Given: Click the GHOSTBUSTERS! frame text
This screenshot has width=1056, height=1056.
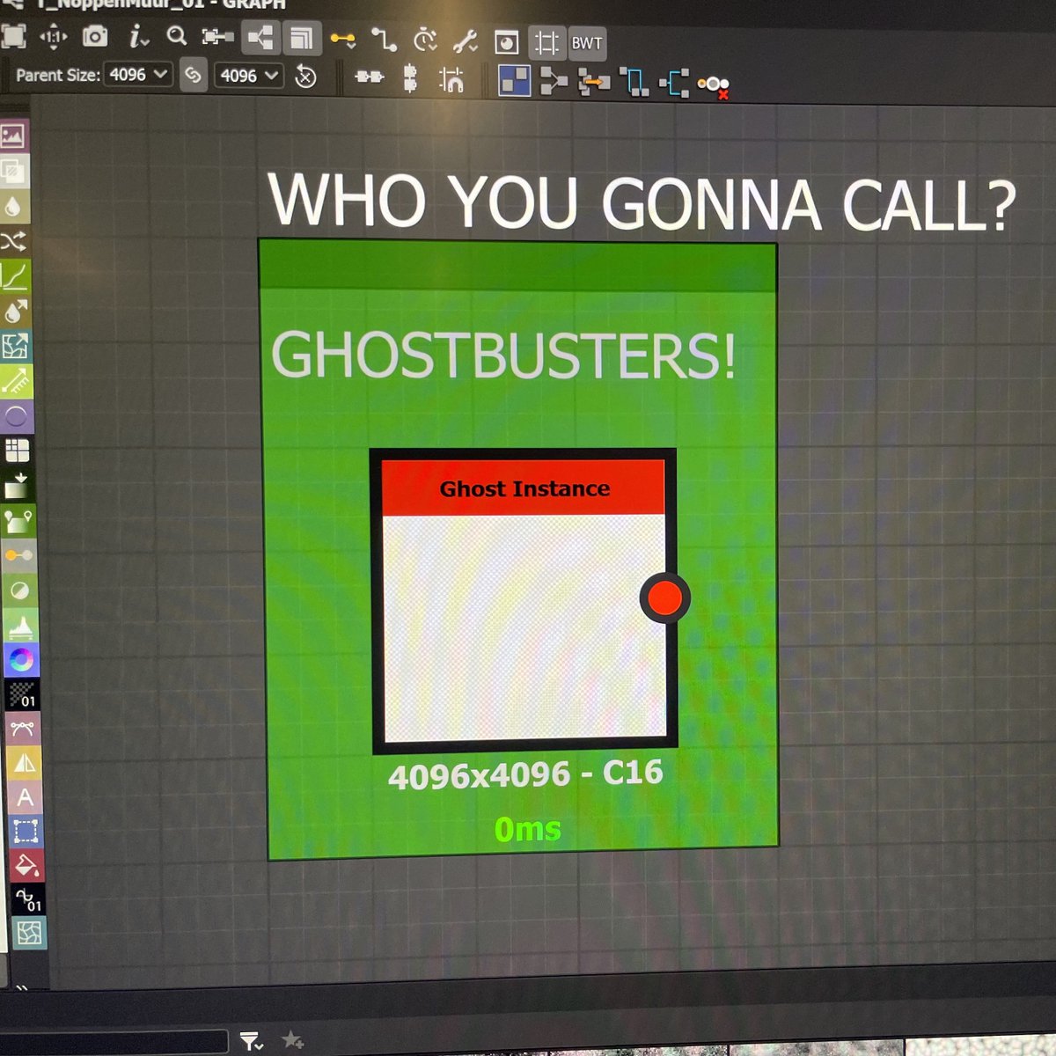Looking at the screenshot, I should coord(502,356).
